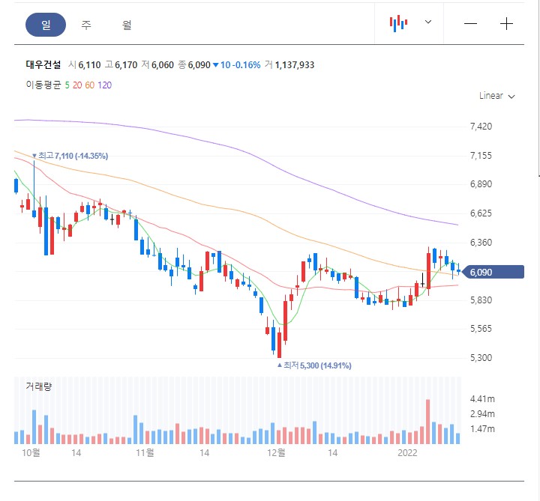Screen dimensions: 540x501
Task: Toggle the 120-day moving average
Action: click(x=105, y=85)
